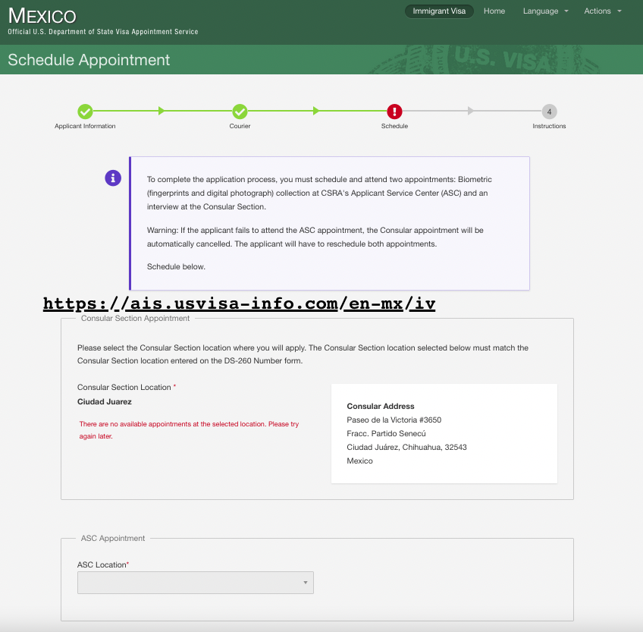643x632 pixels.
Task: Click the Consular Section Appointment legend
Action: [x=135, y=319]
